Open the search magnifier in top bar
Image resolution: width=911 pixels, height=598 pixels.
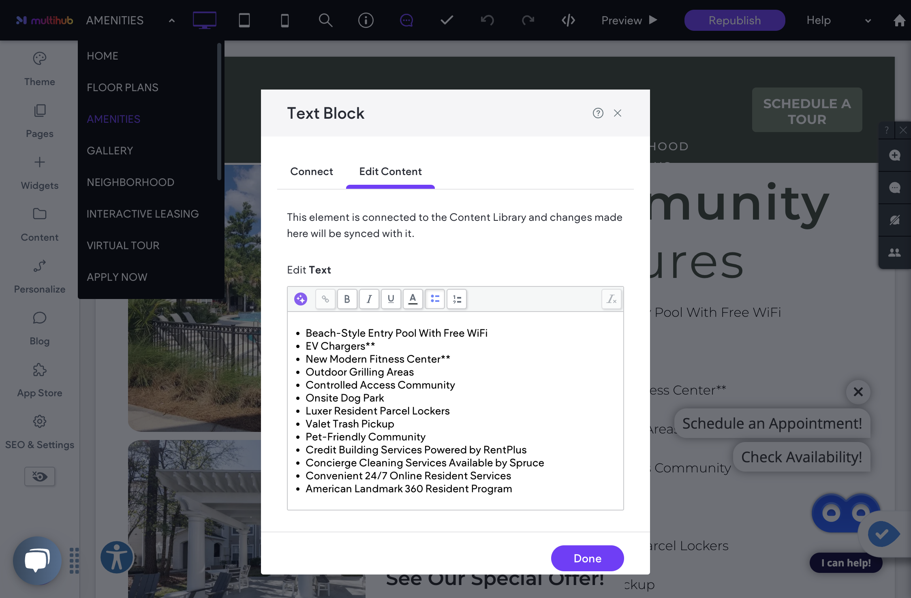tap(325, 20)
